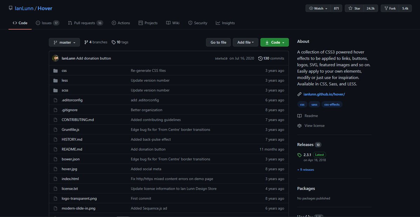Open the Projects tab
Screen dimensions: 420x217
(148, 23)
